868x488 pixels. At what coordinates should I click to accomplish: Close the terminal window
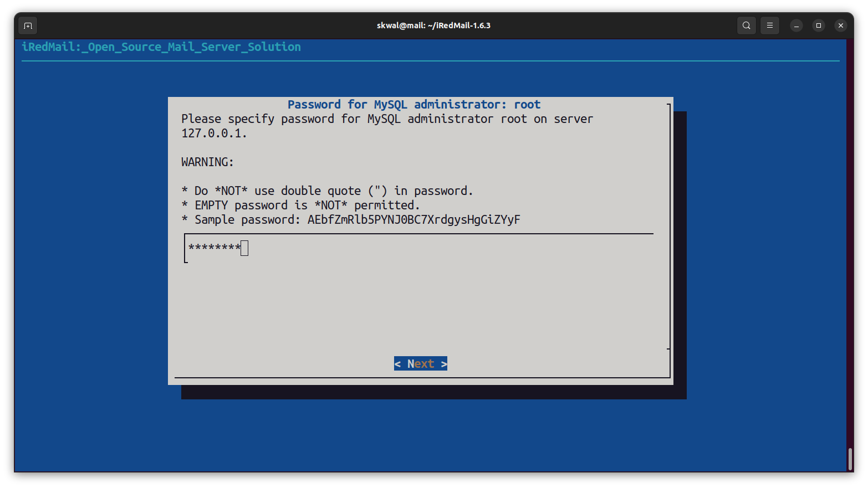(841, 25)
